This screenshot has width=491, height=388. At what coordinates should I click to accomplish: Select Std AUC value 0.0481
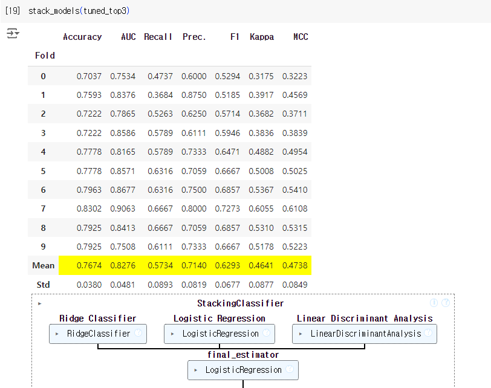click(122, 285)
